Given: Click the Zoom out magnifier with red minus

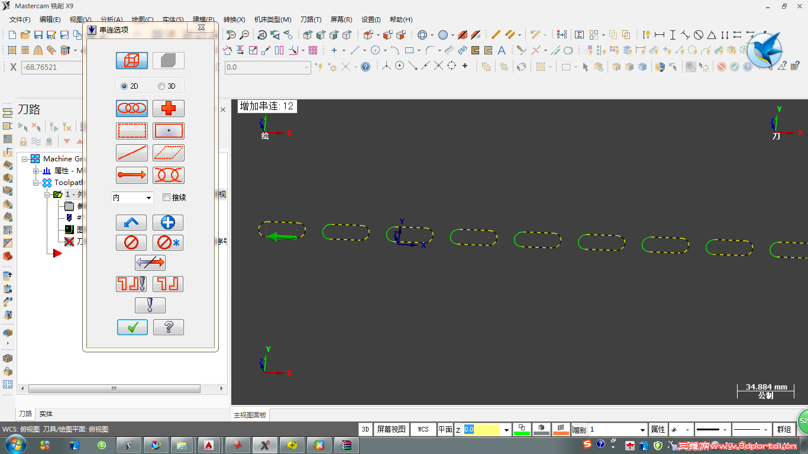Looking at the screenshot, I should (231, 35).
